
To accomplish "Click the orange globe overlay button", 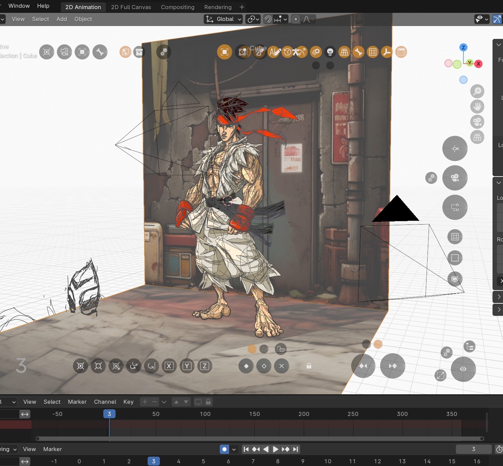I will (x=125, y=52).
